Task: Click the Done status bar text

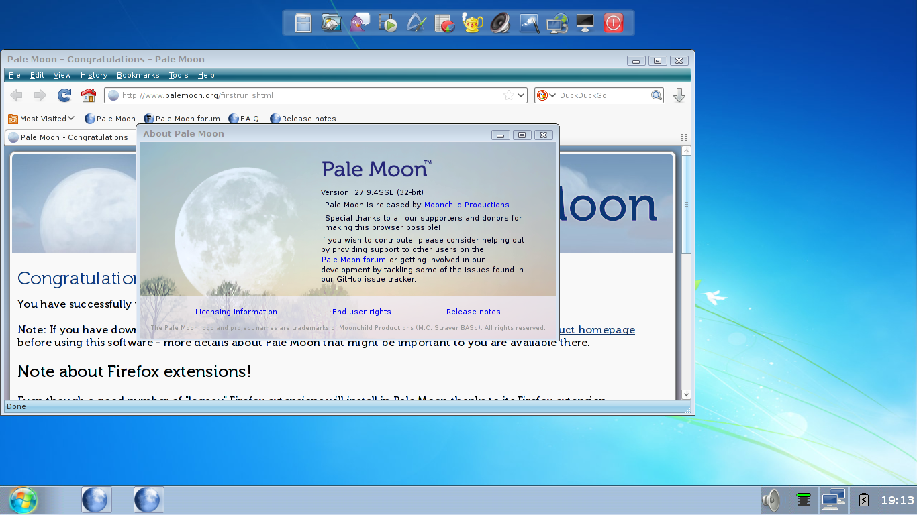Action: pyautogui.click(x=16, y=406)
